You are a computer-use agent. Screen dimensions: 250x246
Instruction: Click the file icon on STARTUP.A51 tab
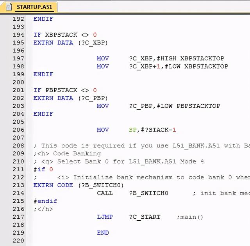coord(9,7)
